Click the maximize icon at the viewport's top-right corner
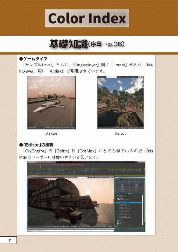 113,177
